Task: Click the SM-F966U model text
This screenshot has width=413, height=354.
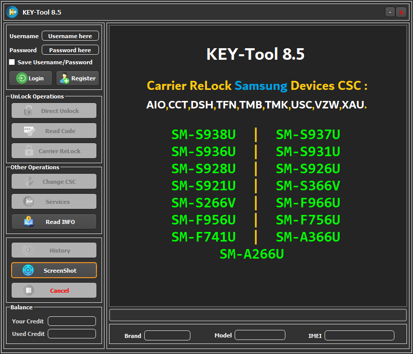Action: coord(308,203)
